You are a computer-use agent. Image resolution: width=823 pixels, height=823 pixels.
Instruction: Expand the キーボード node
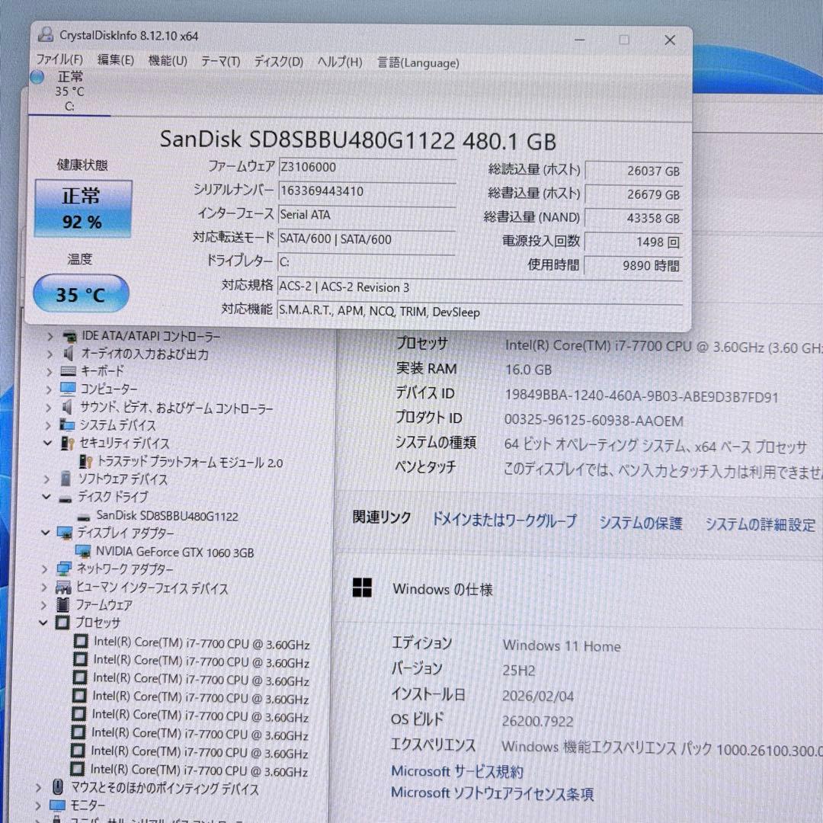coord(49,372)
